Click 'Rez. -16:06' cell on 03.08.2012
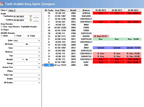The width and height of the screenshot is (144, 107). (133, 39)
